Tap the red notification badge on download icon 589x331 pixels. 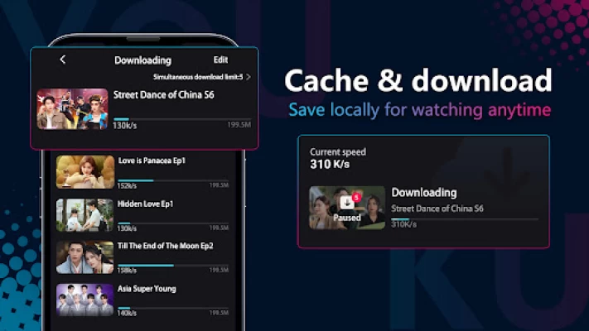pos(356,198)
